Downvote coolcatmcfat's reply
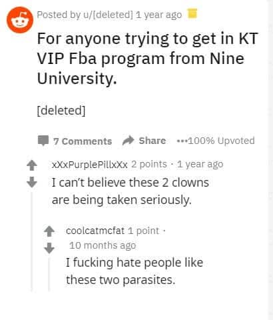The width and height of the screenshot is (273, 320). (x=49, y=248)
